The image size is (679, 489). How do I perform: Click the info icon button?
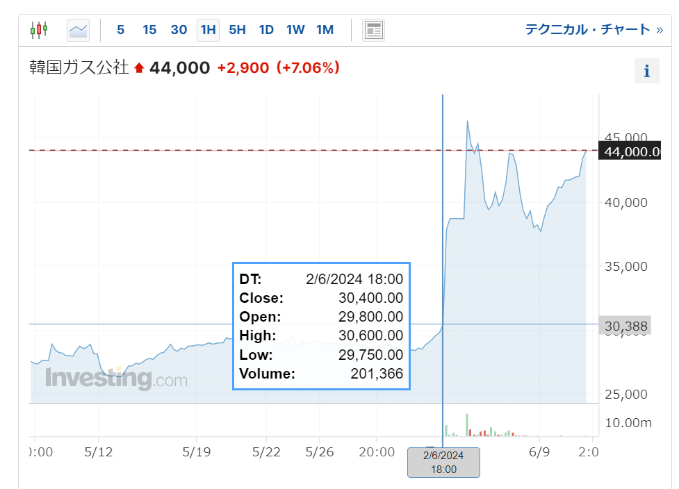(646, 71)
